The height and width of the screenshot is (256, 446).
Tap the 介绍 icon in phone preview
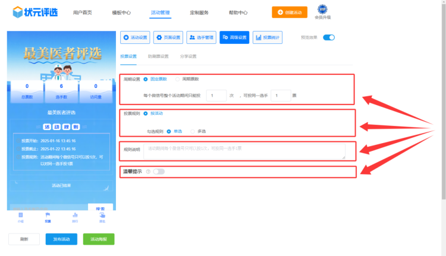click(x=21, y=216)
